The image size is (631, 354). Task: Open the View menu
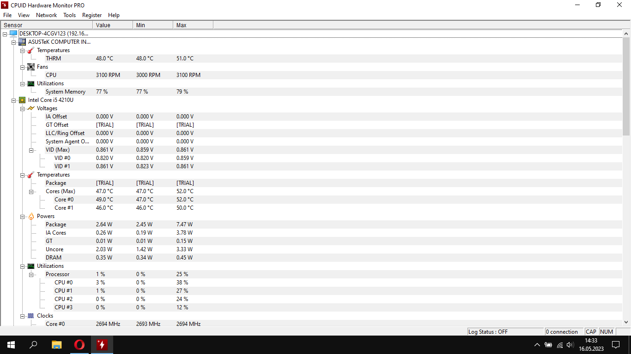pyautogui.click(x=24, y=15)
